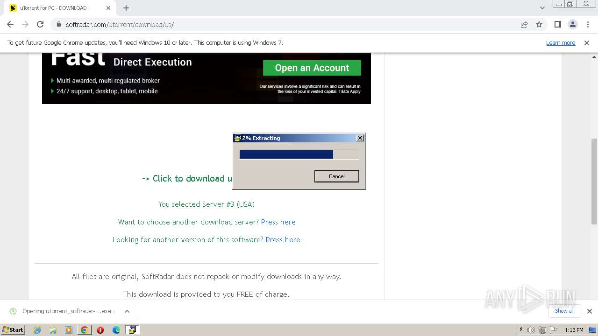Click the browser Back arrow
The image size is (598, 336).
(10, 24)
